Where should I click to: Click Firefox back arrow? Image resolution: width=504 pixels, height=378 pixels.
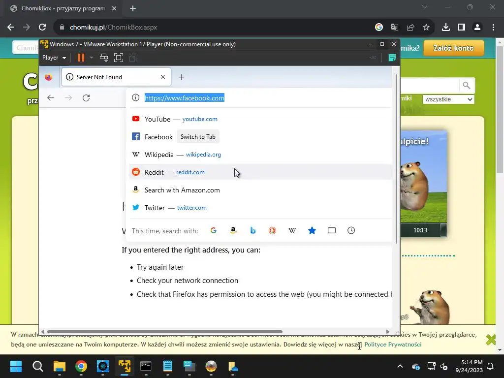51,98
